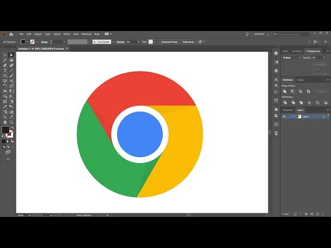Viewport: 331px width, 248px height.
Task: Toggle Invert Mask checkbox
Action: [x=313, y=74]
